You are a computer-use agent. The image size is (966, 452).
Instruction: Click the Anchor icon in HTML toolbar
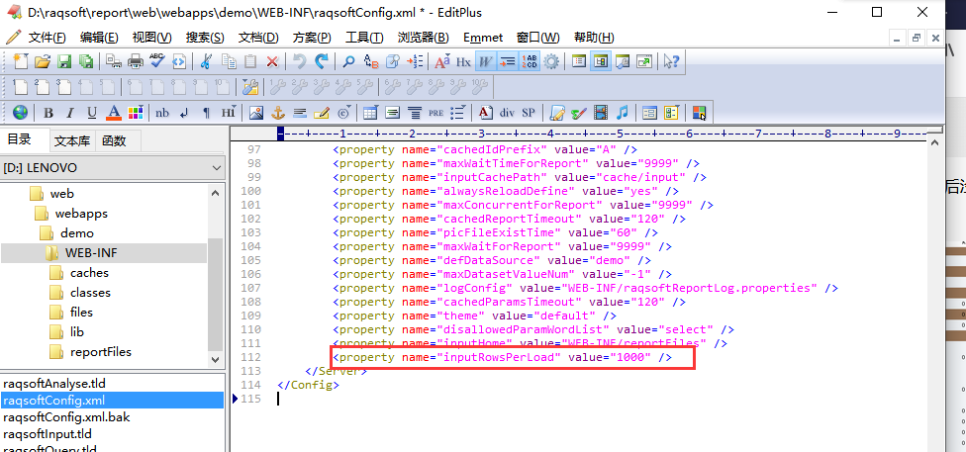click(x=278, y=112)
